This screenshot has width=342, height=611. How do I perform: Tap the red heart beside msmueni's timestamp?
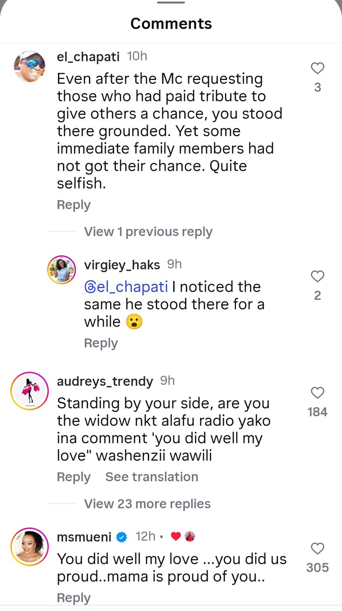(176, 536)
